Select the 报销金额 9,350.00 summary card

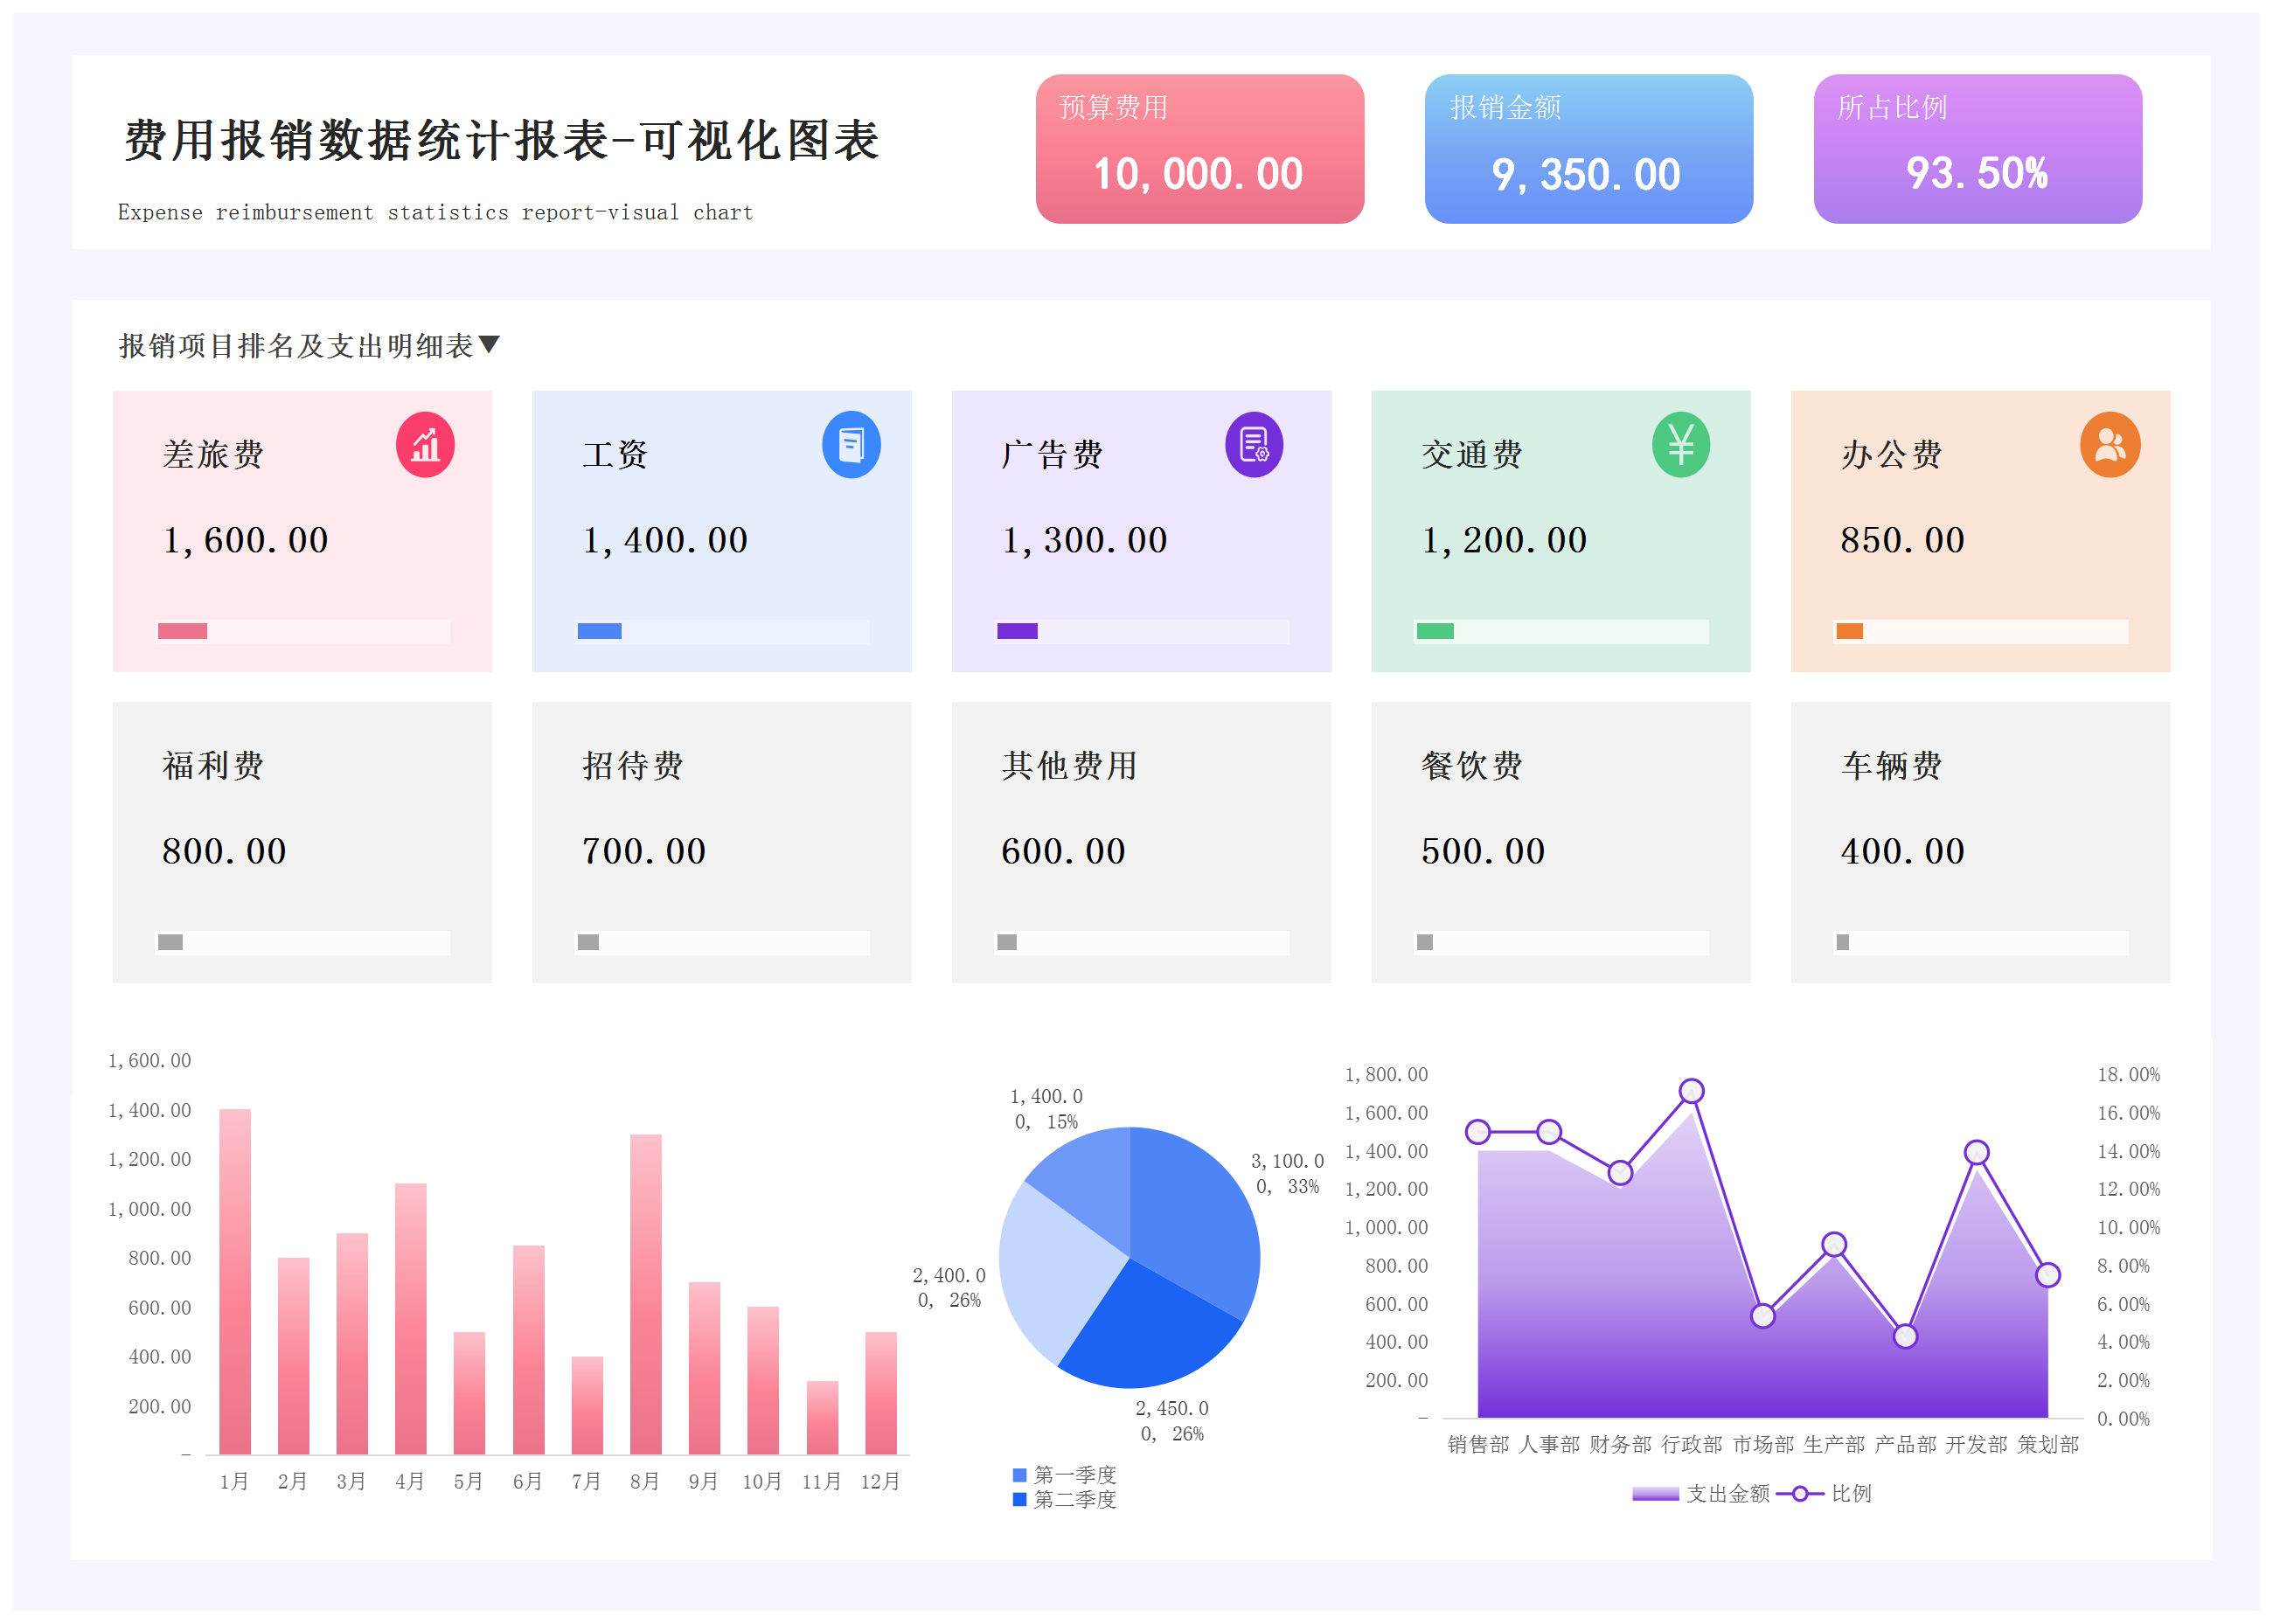coord(1588,149)
